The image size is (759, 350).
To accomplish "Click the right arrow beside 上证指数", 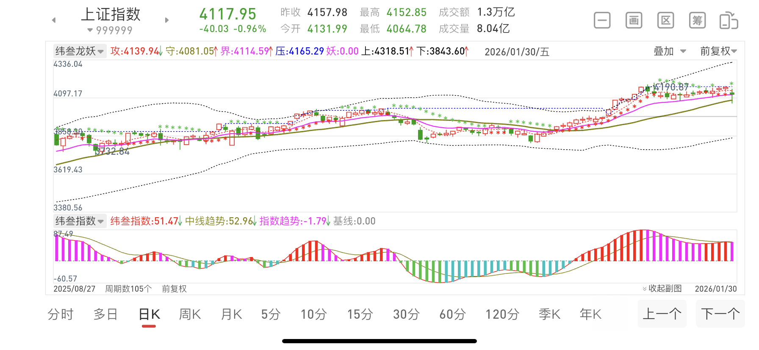I will (167, 20).
